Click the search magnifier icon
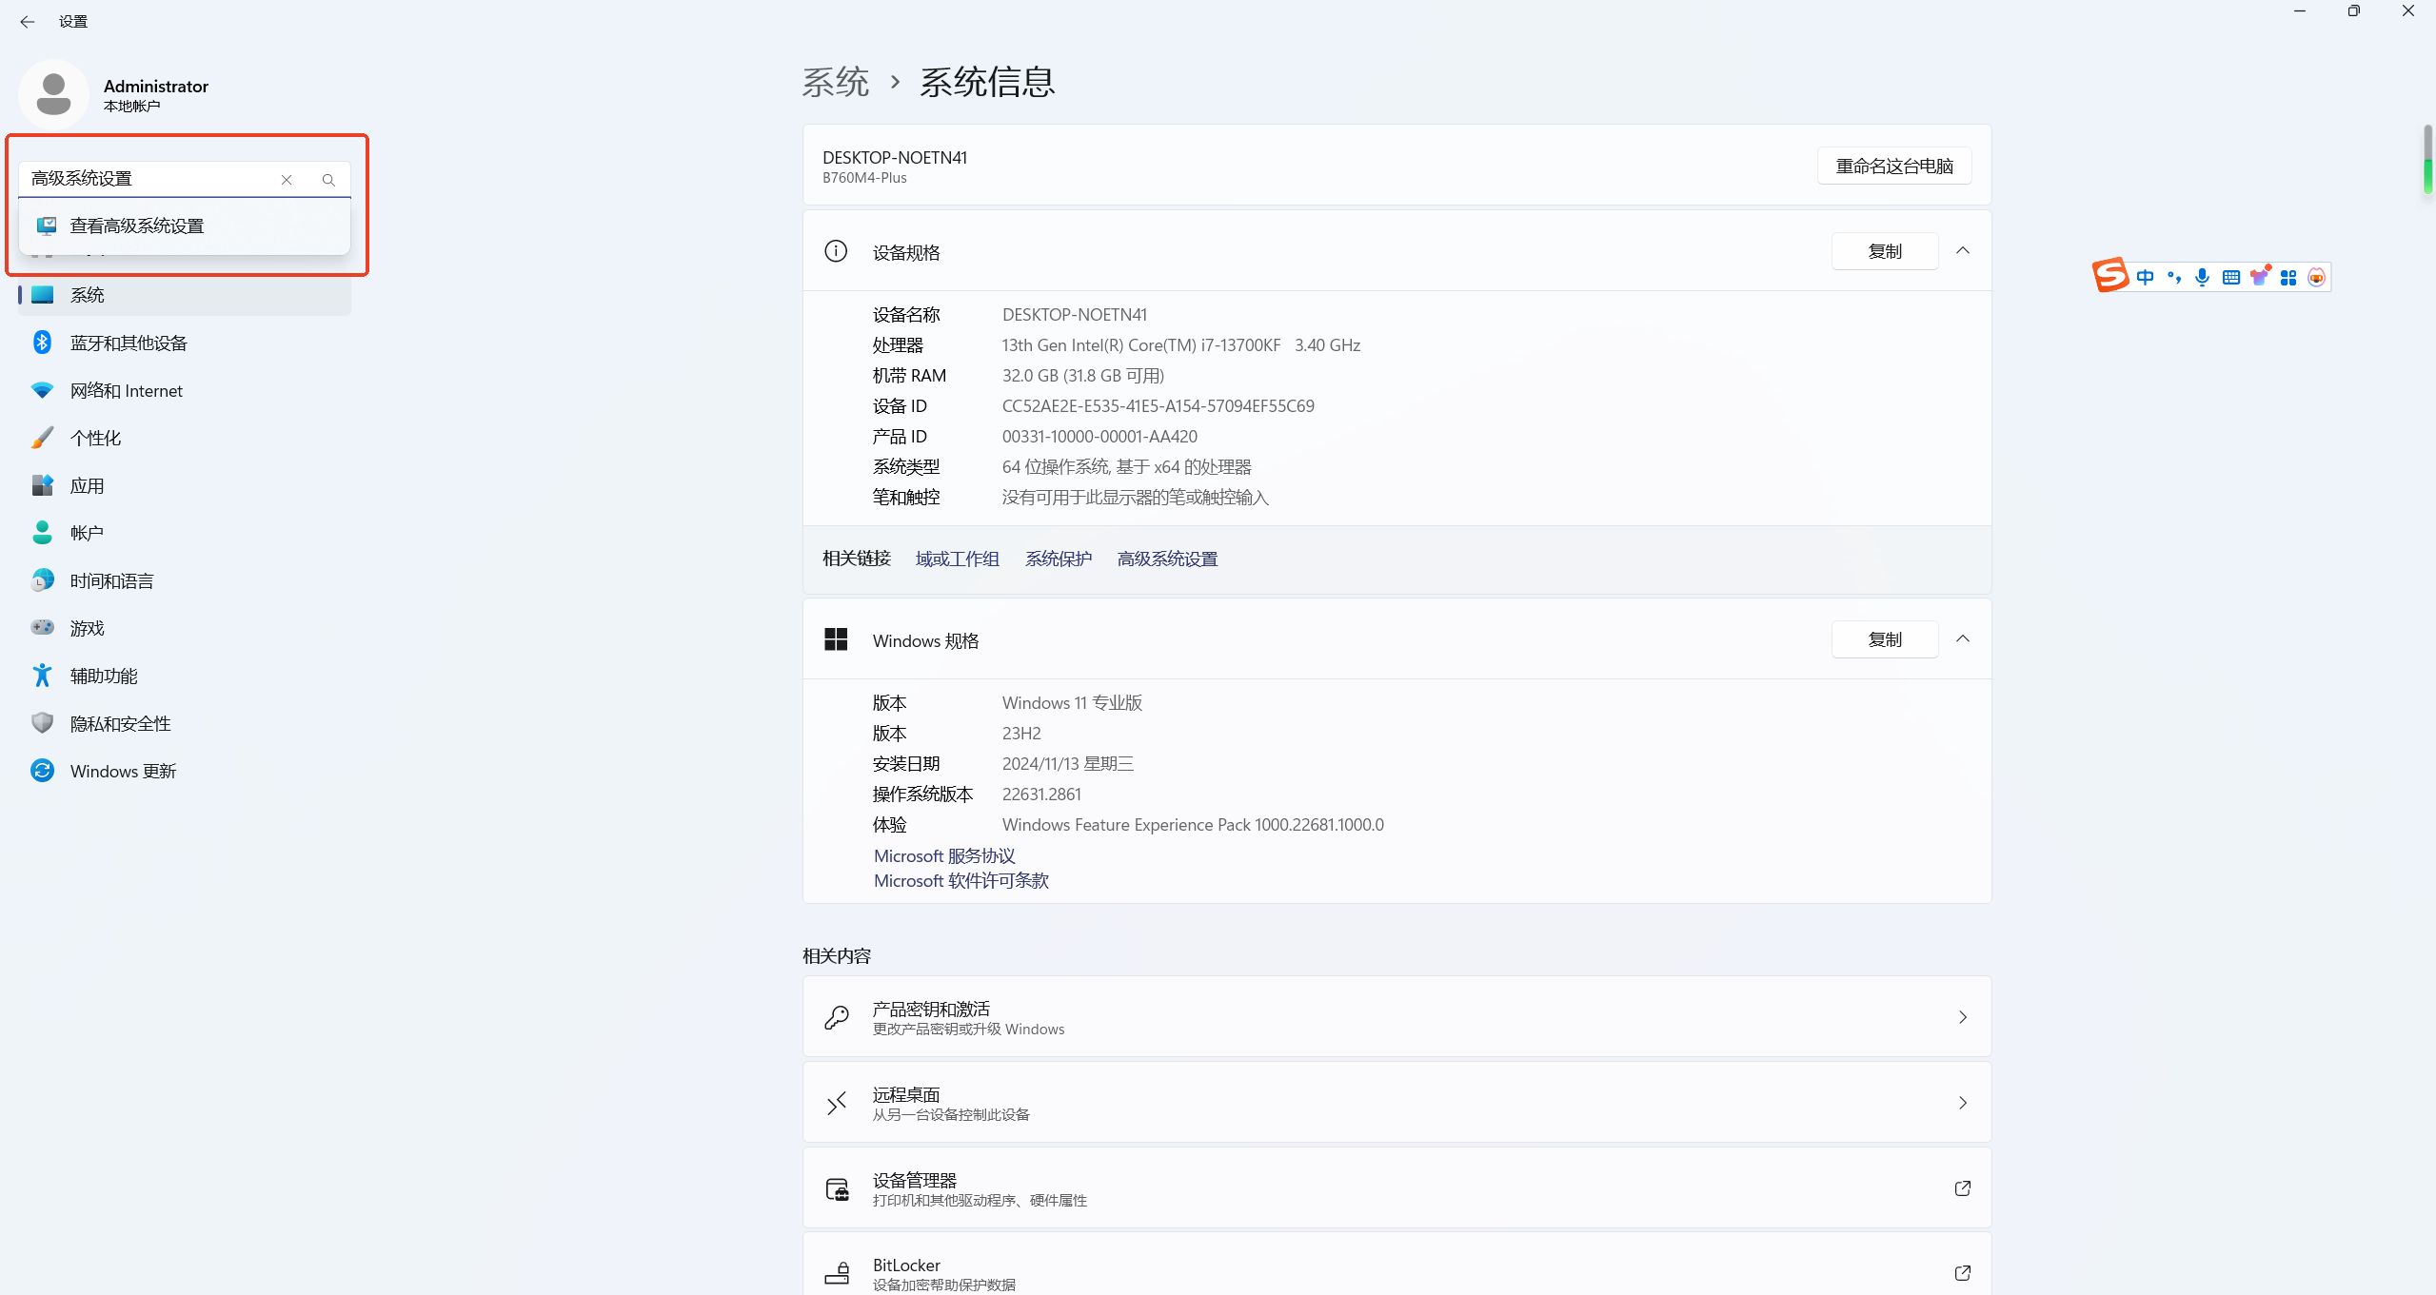 (x=328, y=180)
